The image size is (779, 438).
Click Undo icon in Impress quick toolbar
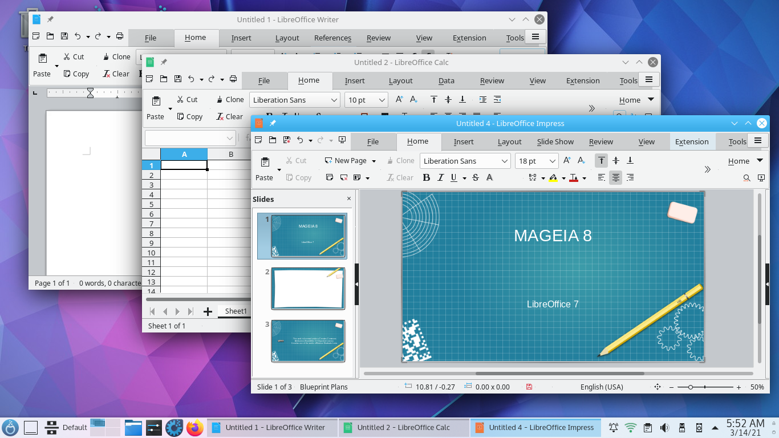[300, 140]
